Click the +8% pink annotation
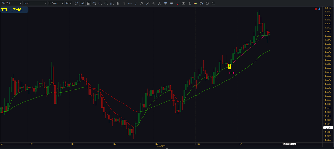The width and height of the screenshot is (334, 149). 232,73
